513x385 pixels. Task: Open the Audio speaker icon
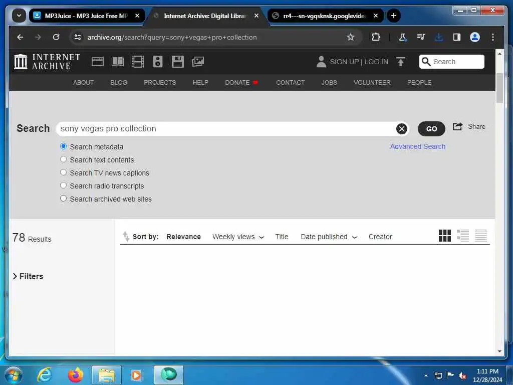point(158,62)
